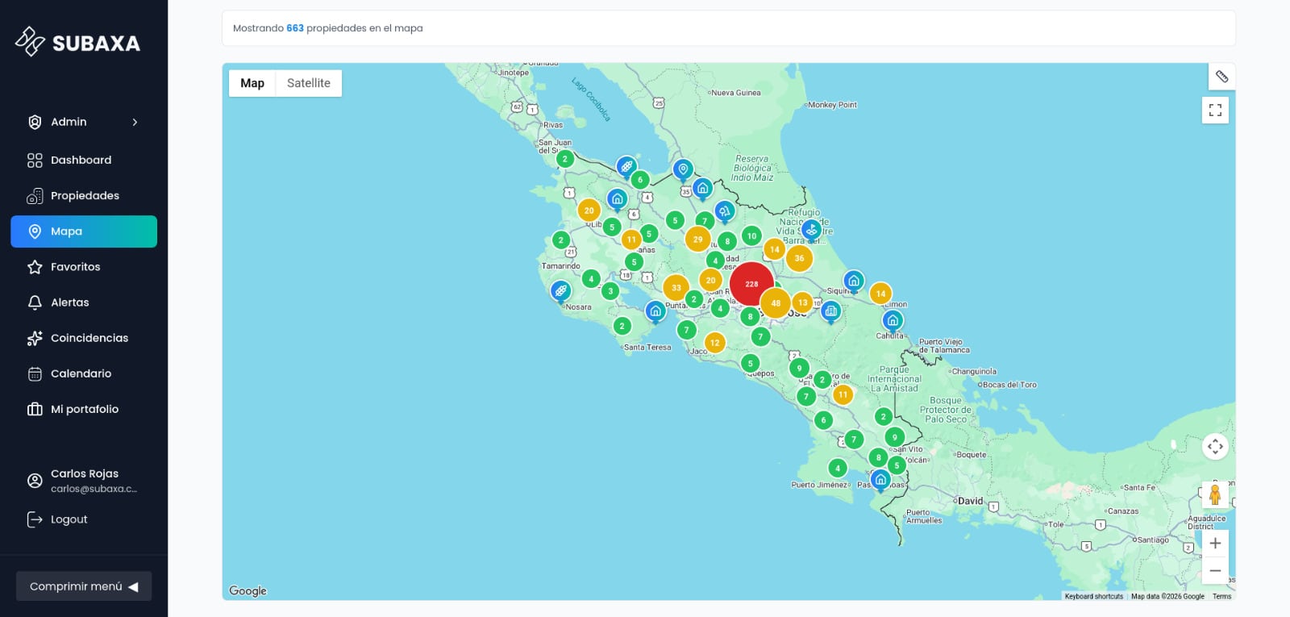Viewport: 1290px width, 617px height.
Task: Click the 36 cluster marker
Action: point(799,258)
